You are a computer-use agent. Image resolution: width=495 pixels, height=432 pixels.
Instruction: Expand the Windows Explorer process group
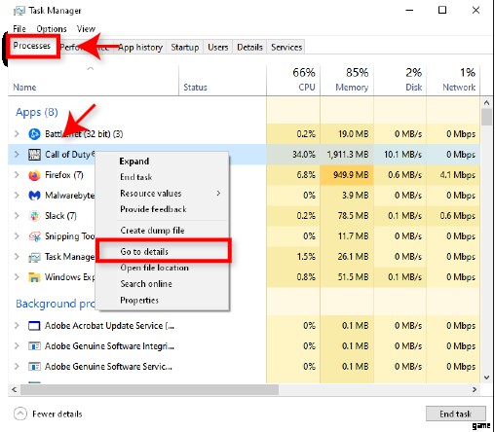coord(17,277)
